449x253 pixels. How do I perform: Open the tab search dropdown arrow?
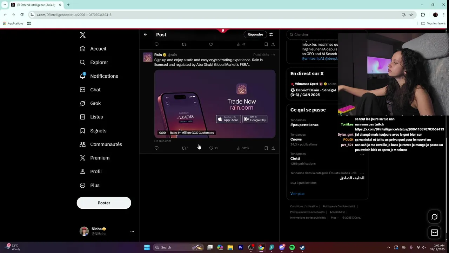point(5,5)
